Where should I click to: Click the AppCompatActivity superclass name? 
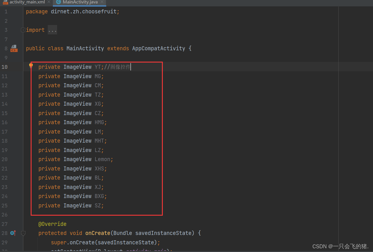pos(159,48)
